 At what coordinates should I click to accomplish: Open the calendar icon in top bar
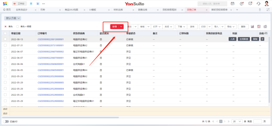click(x=233, y=3)
